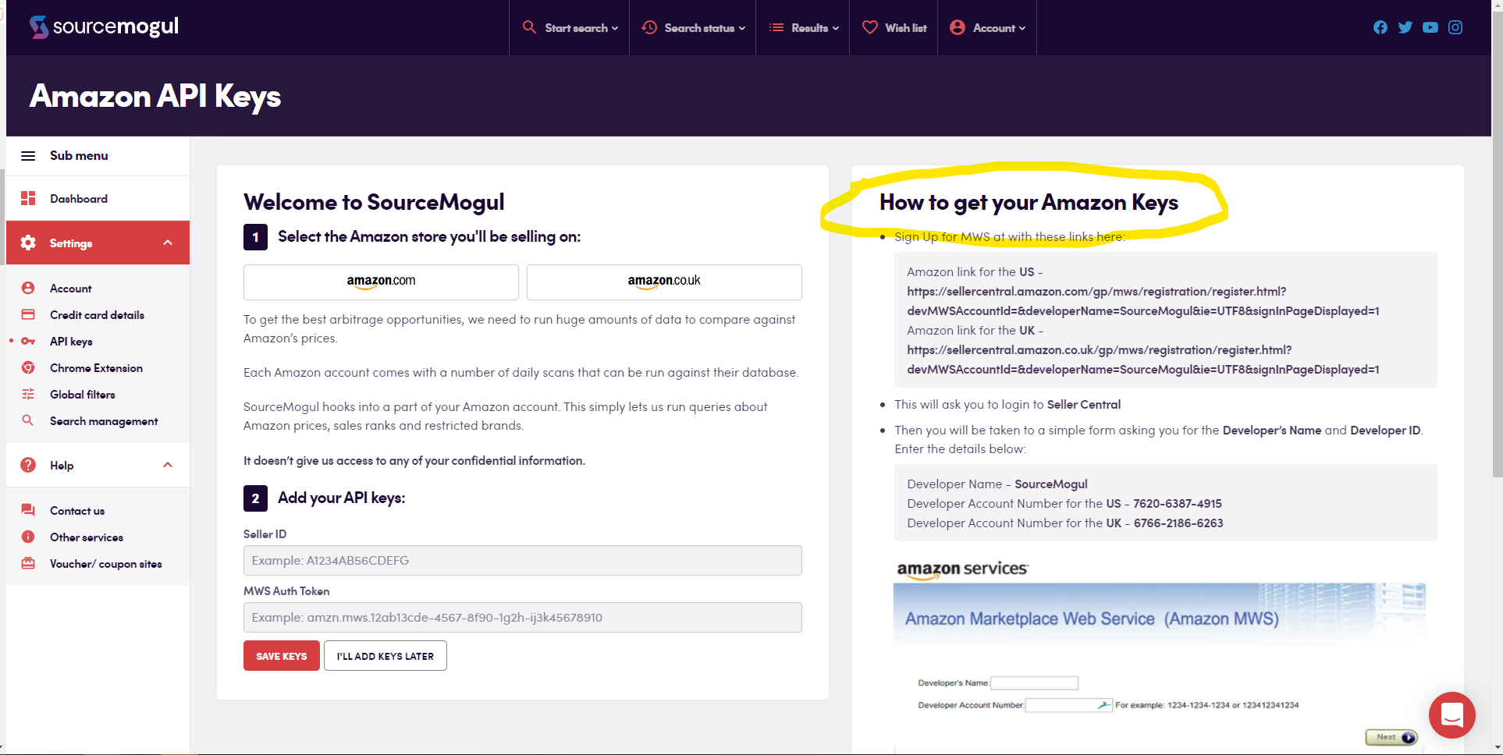Collapse the Settings section chevron
This screenshot has height=755, width=1503.
pyautogui.click(x=168, y=243)
